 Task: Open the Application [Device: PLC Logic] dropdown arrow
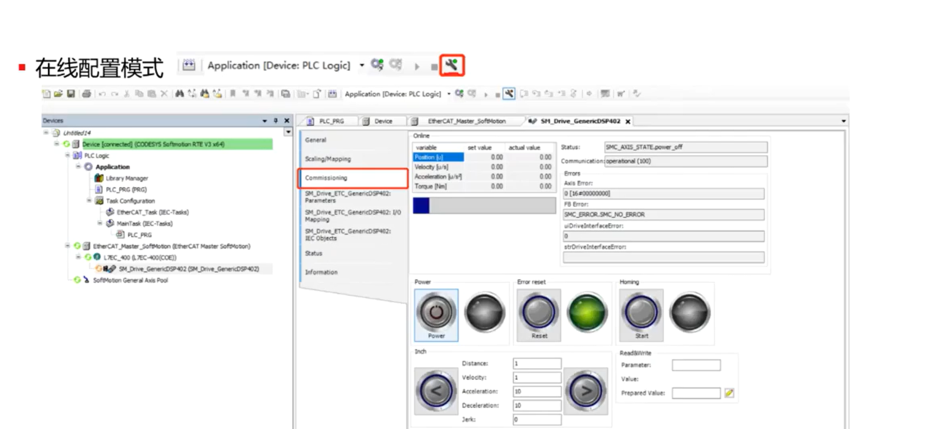449,94
